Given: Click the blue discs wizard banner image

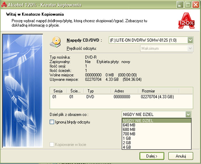Looking at the screenshot, I should pyautogui.click(x=22, y=91).
